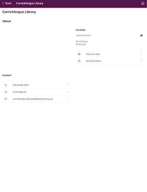Tap the Carrickfergus Library header title

(x=30, y=3)
